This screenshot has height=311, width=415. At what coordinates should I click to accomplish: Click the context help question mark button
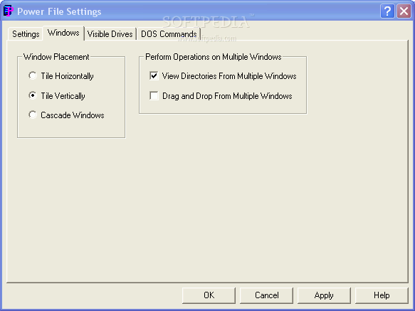tap(387, 11)
